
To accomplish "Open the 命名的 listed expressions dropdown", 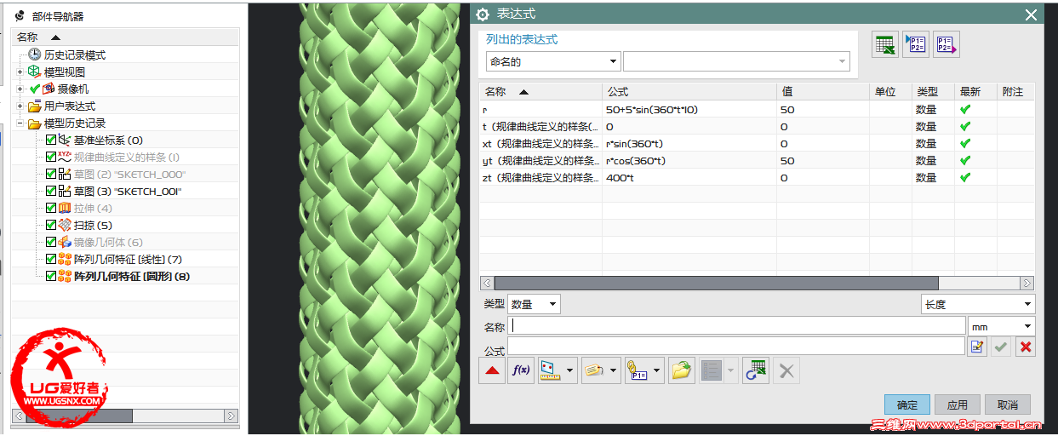I will click(x=552, y=61).
